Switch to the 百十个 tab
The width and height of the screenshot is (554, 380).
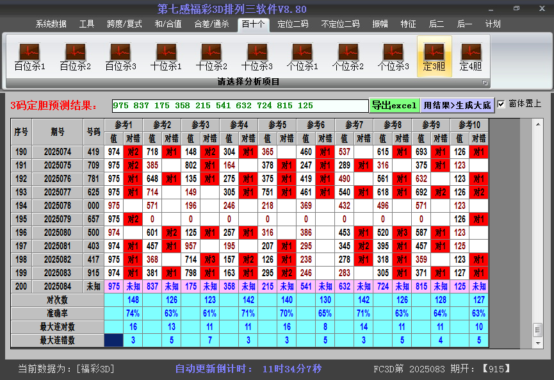coord(254,24)
